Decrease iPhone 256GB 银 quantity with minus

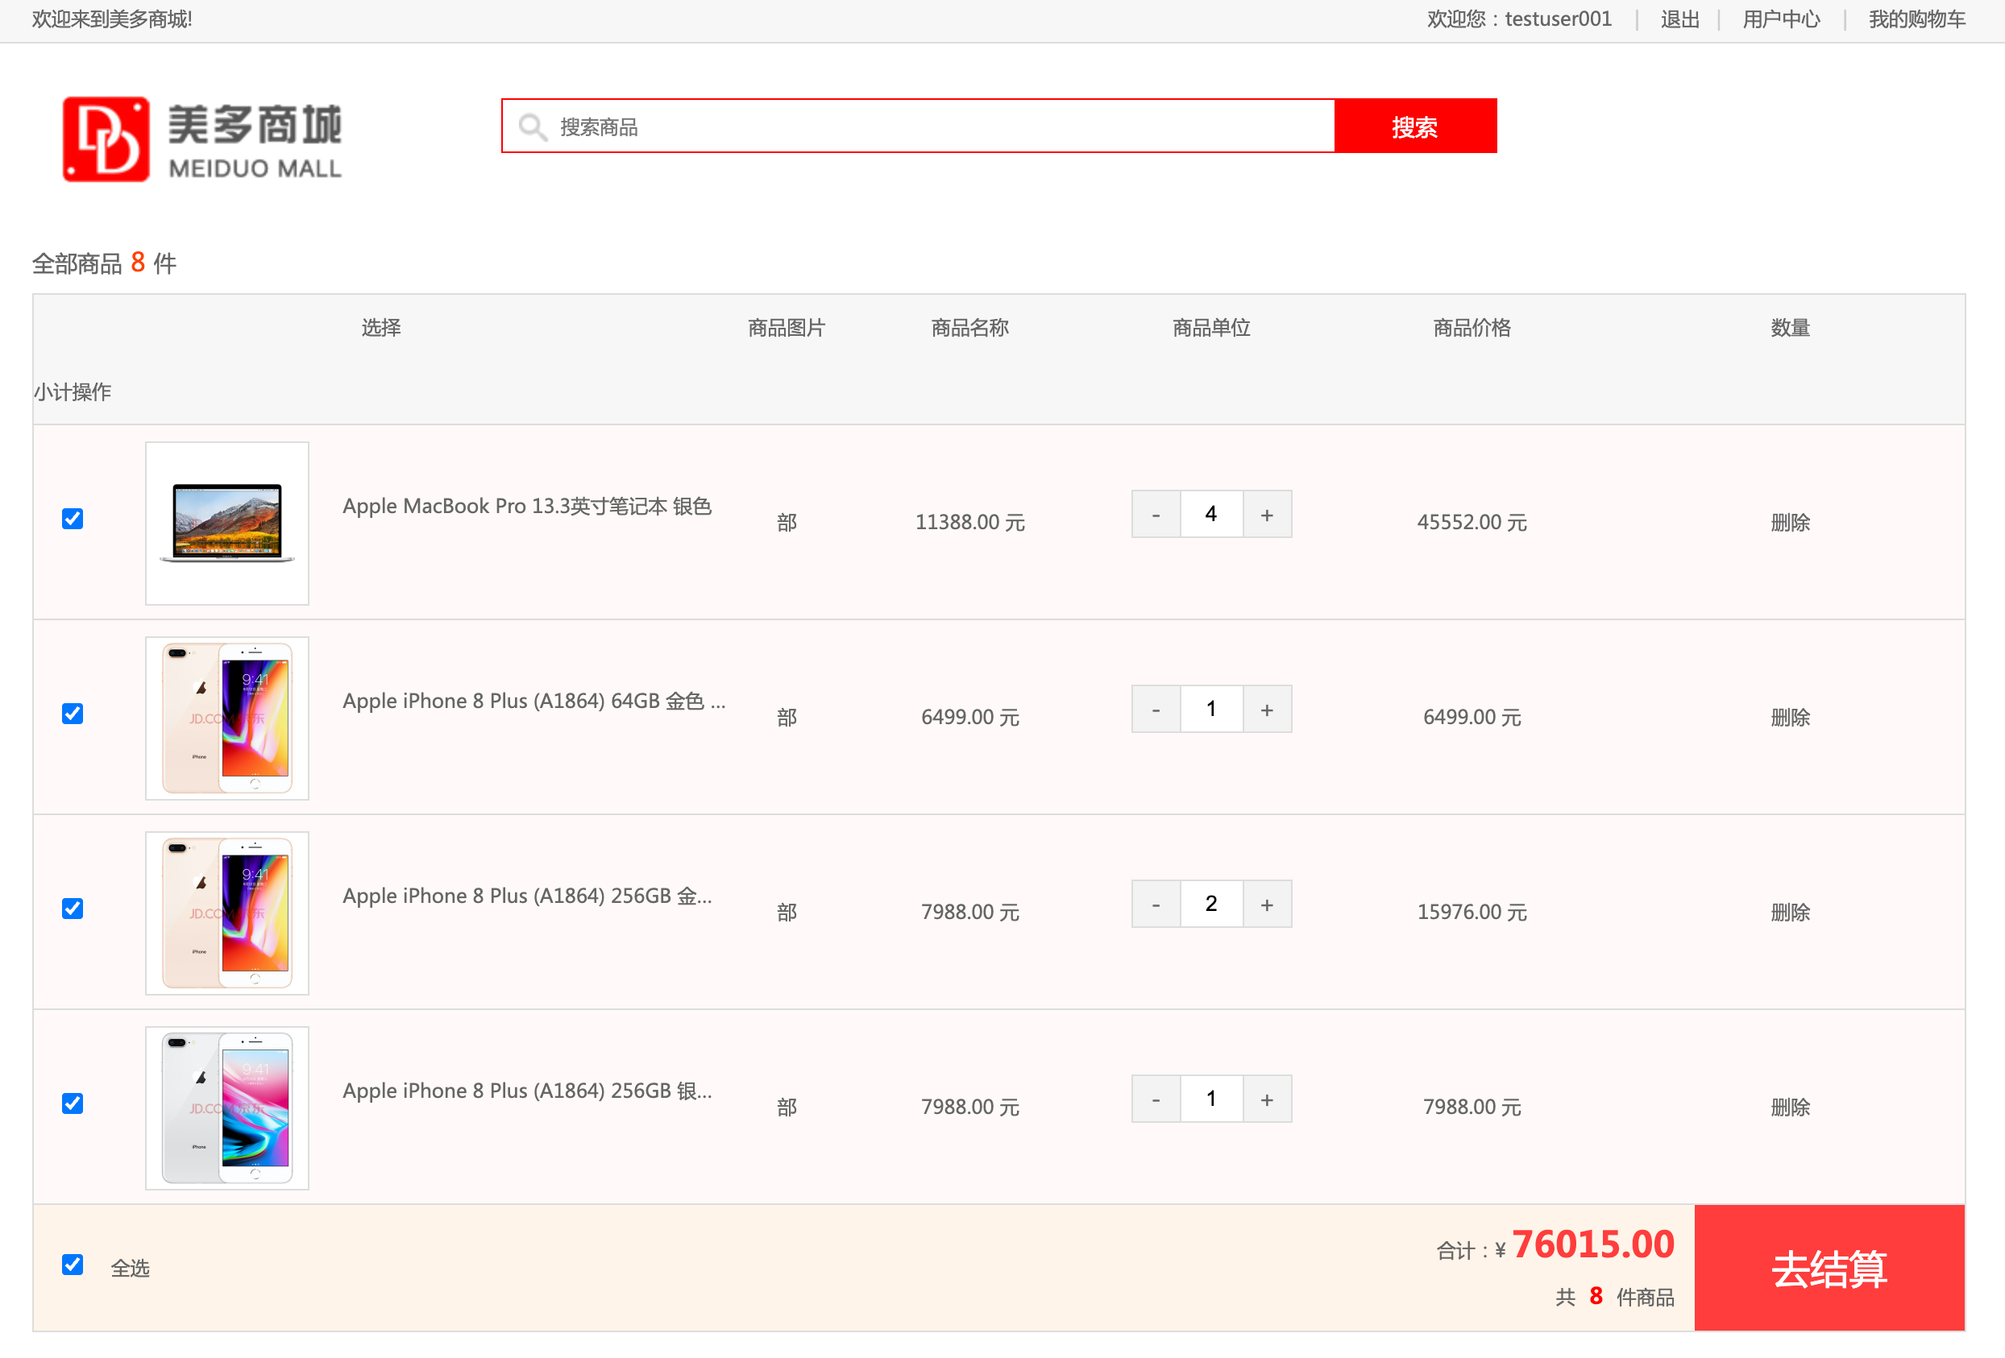pos(1156,1099)
